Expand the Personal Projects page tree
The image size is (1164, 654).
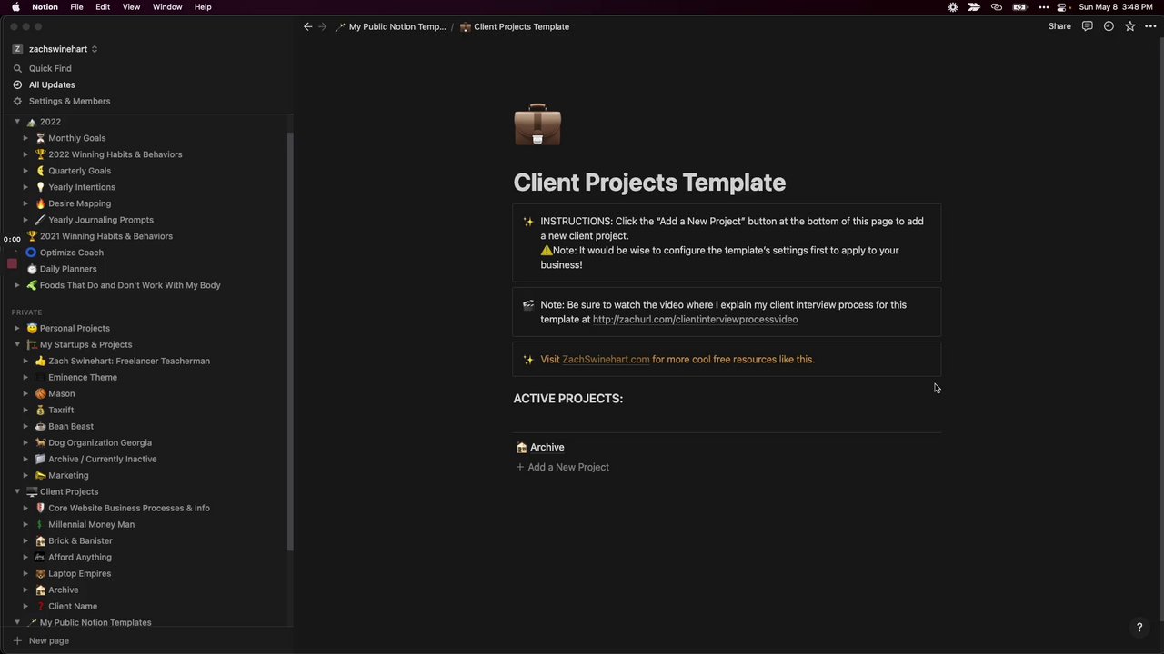pos(17,328)
